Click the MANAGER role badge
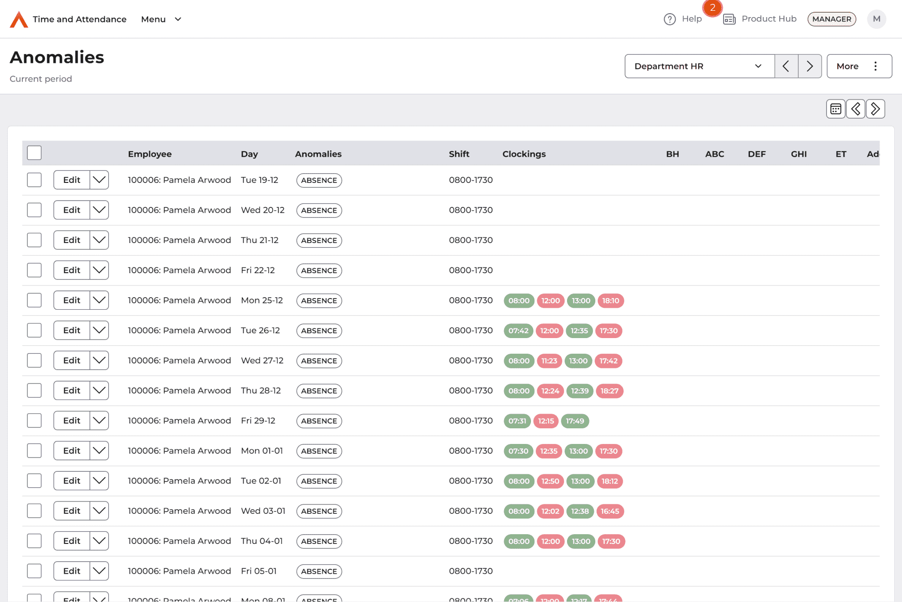The height and width of the screenshot is (602, 902). click(831, 19)
